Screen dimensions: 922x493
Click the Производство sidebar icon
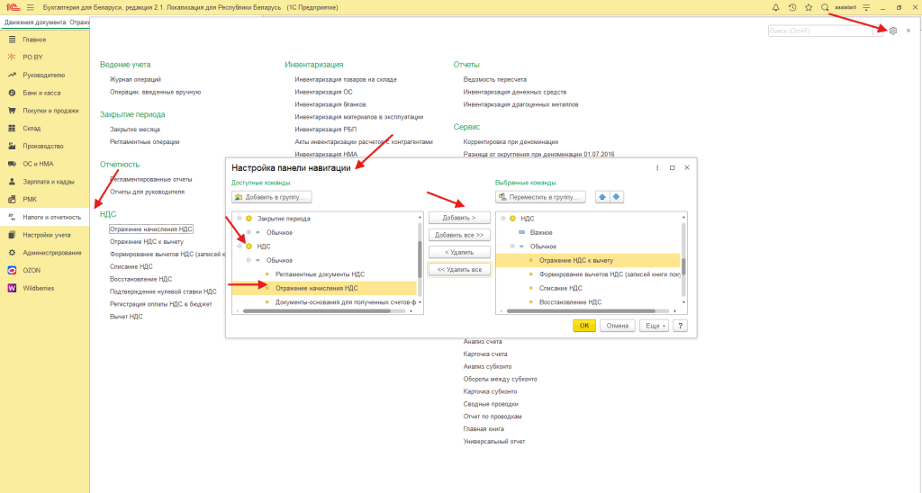[12, 146]
